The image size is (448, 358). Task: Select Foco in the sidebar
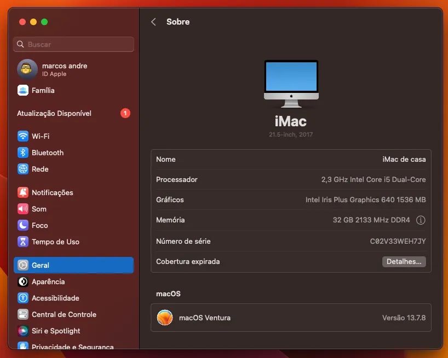[73, 226]
